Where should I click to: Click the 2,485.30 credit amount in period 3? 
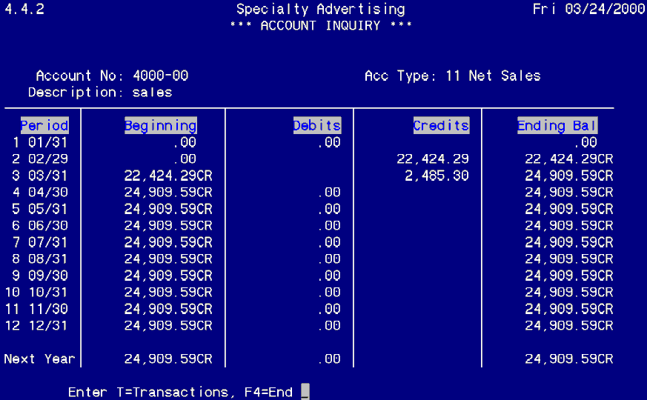(437, 176)
